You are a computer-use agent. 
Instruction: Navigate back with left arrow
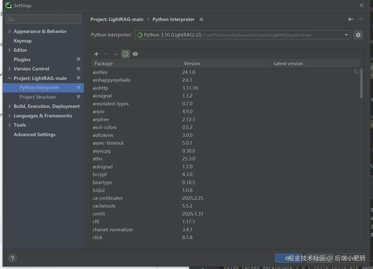click(351, 19)
